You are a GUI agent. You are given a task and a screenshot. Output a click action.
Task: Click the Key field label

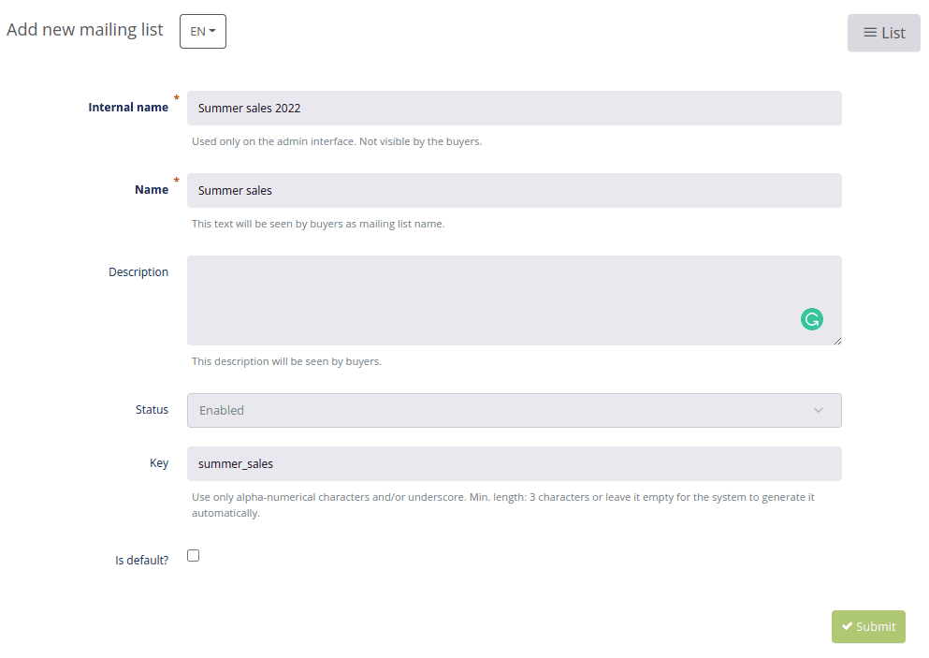click(x=159, y=463)
